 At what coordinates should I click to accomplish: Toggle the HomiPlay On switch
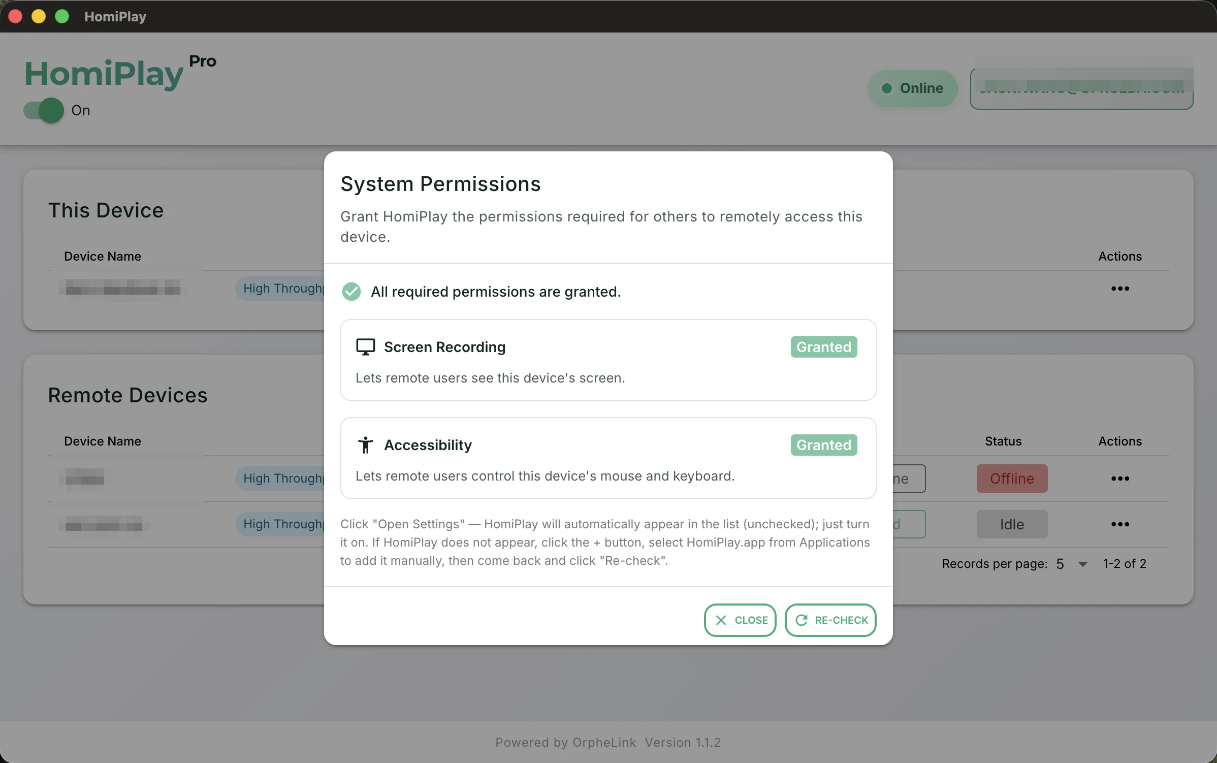44,110
